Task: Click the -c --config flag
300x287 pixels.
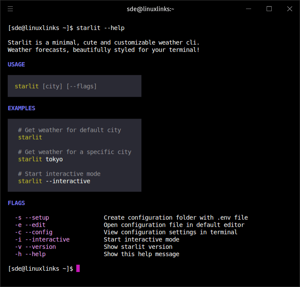Action: pos(33,232)
